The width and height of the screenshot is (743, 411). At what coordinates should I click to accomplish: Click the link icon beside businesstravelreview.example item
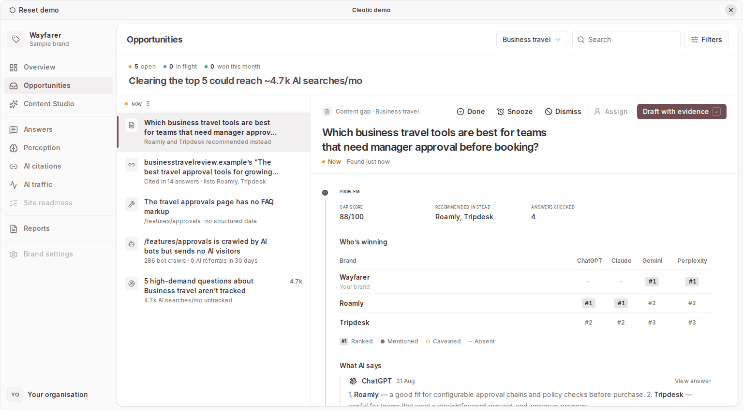click(132, 165)
